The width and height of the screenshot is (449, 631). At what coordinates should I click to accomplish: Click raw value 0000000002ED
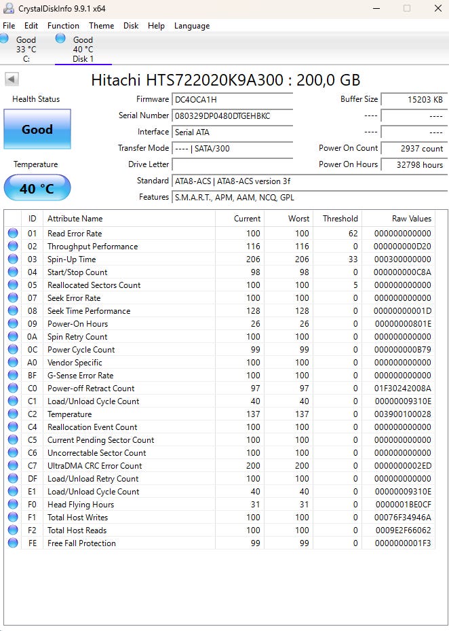(403, 465)
